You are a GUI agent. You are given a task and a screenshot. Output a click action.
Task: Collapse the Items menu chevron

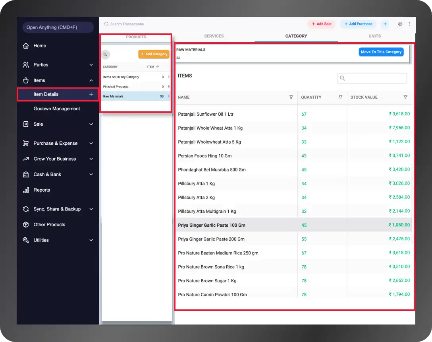click(x=91, y=80)
